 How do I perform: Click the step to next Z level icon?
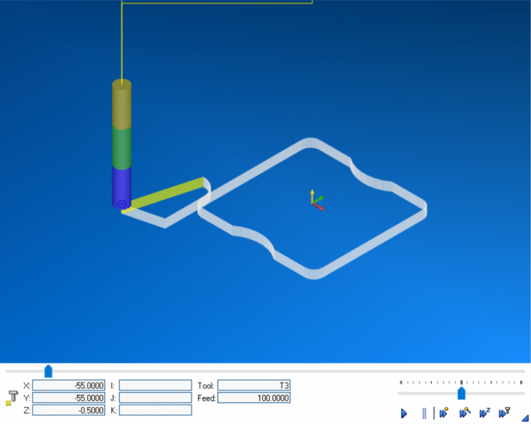(485, 413)
